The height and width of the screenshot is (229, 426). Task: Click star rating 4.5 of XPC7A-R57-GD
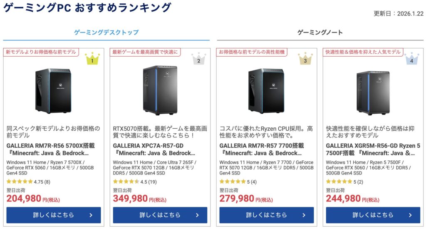[126, 182]
